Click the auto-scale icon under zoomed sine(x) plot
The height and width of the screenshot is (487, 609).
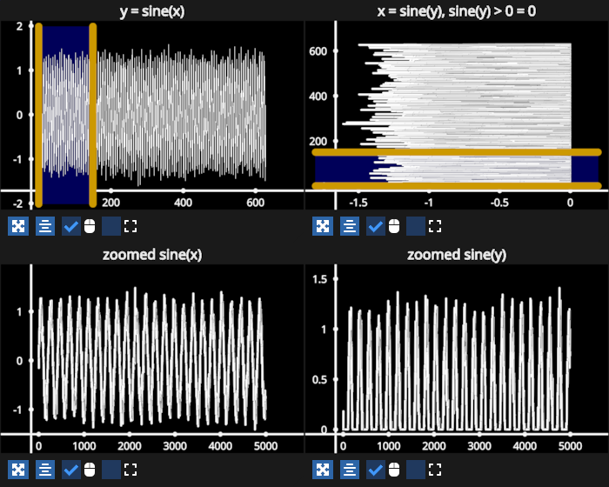tap(18, 470)
